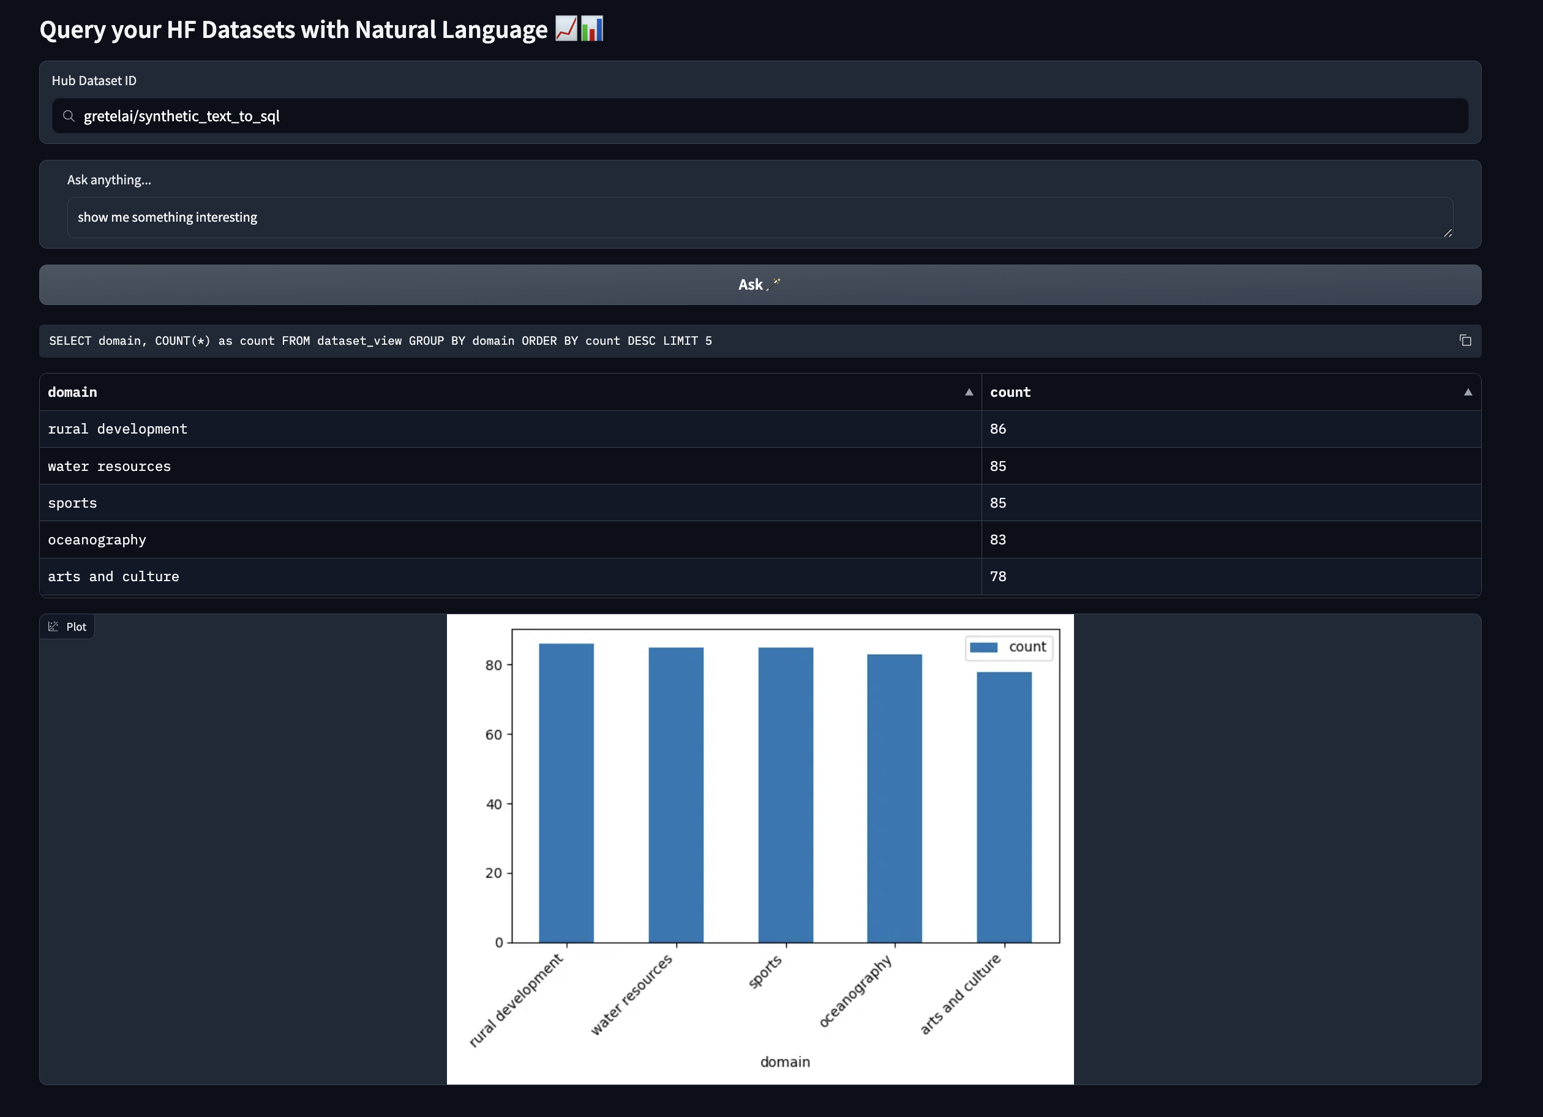Click the Ask button to submit query
The width and height of the screenshot is (1543, 1117).
(759, 284)
